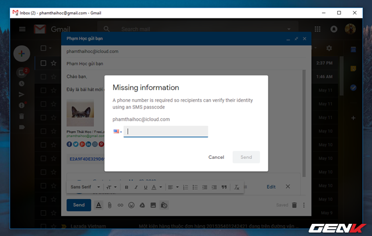372x236 pixels.
Task: Insert a bulleted list
Action: pyautogui.click(x=195, y=187)
